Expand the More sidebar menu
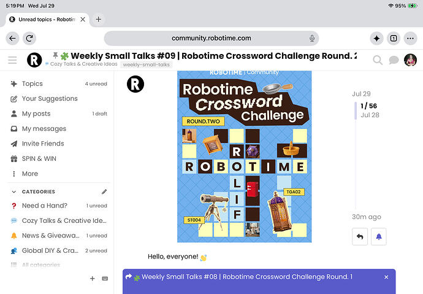This screenshot has width=423, height=294. 58,174
